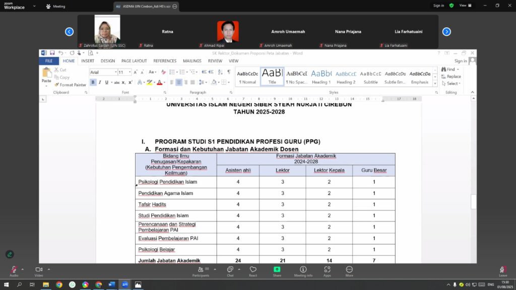Open the Zoom More options menu
This screenshot has height=290, width=516.
pyautogui.click(x=349, y=271)
